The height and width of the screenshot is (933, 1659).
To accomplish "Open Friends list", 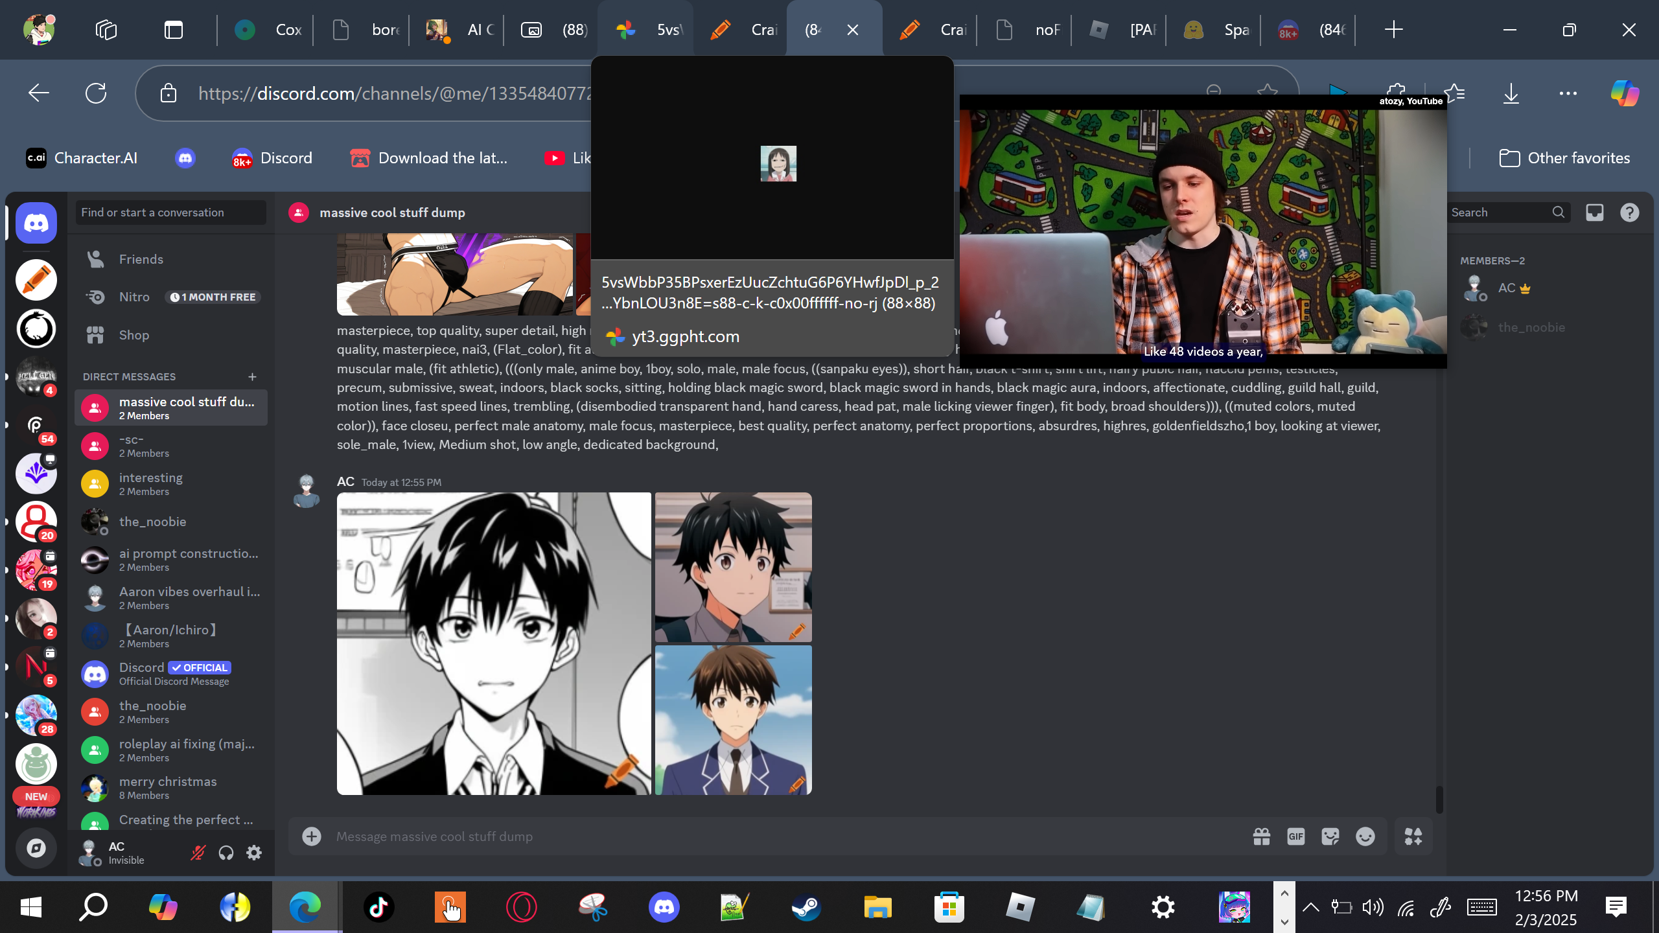I will [x=171, y=259].
